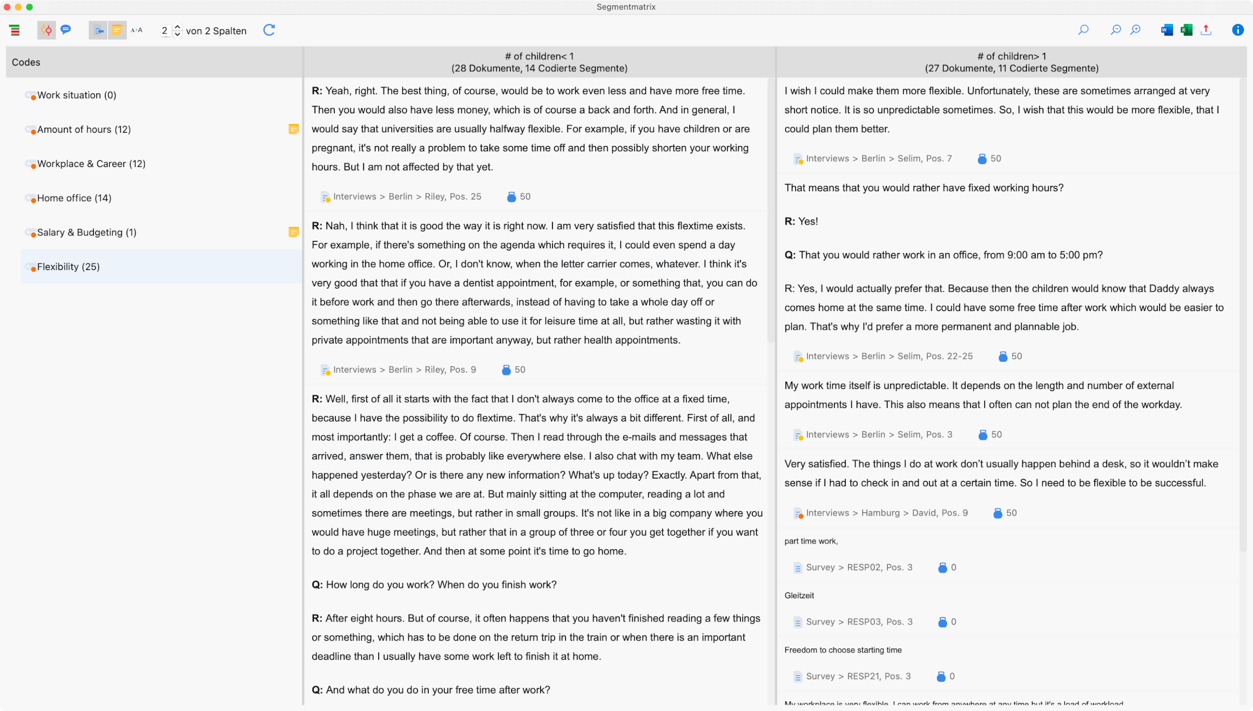Click the 'part time work,' segment text
Screen dimensions: 1253x711
coord(811,541)
